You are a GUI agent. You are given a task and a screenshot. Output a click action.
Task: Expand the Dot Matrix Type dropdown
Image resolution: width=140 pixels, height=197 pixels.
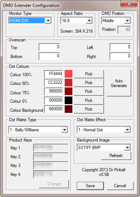(38, 130)
